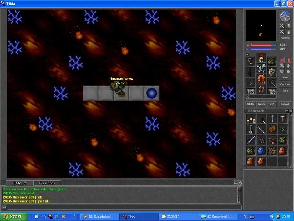Screen dimensions: 294x221
Task: Switch to the Default chat tab
Action: [x=19, y=183]
